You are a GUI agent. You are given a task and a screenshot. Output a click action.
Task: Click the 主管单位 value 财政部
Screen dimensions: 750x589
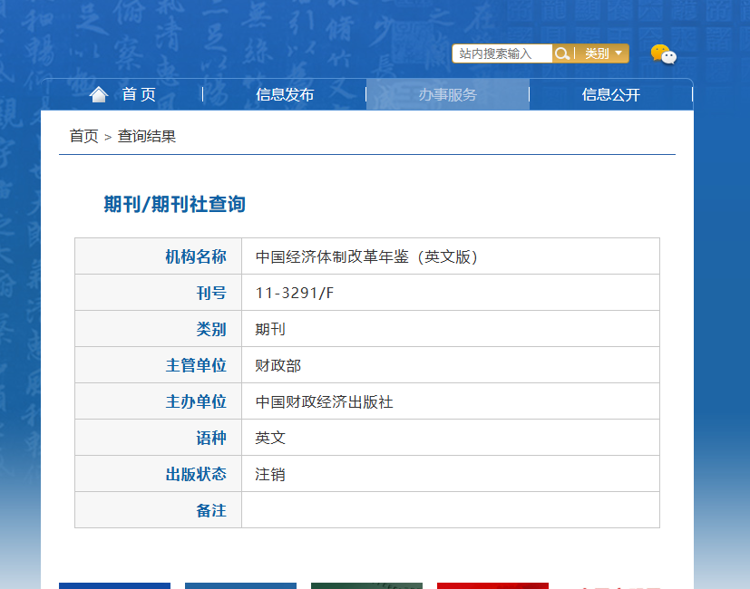278,365
